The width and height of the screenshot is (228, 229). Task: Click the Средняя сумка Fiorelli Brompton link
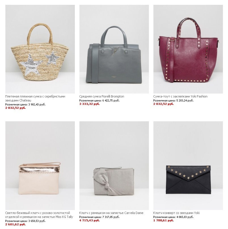pos(102,96)
